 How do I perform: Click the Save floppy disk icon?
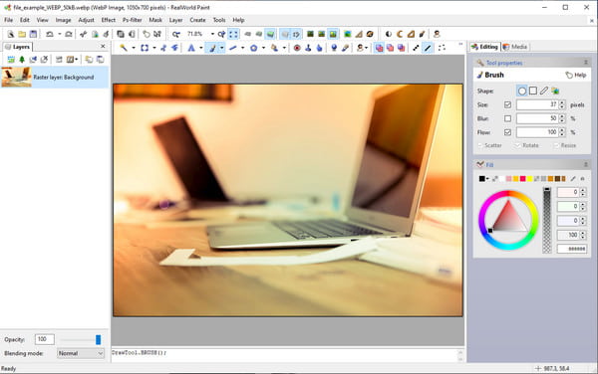[33, 34]
